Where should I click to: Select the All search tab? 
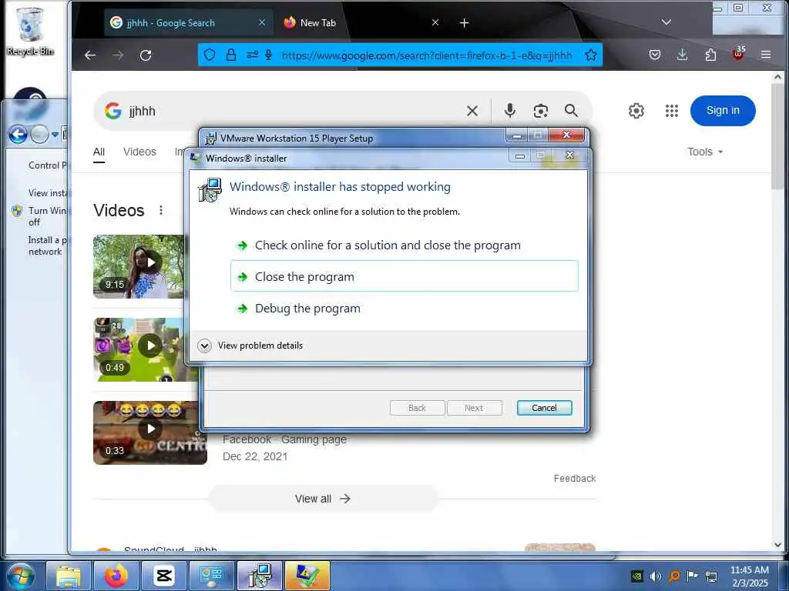[99, 152]
